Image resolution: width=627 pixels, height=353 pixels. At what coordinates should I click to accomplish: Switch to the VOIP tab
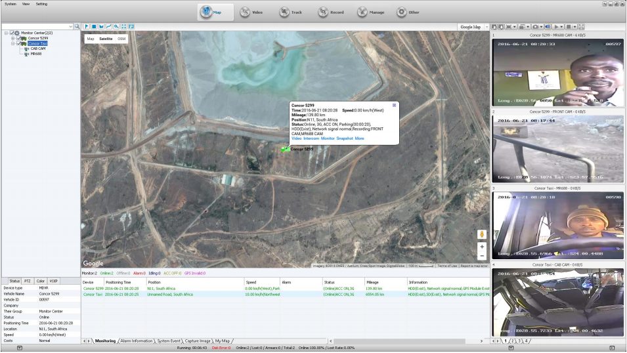click(x=54, y=281)
